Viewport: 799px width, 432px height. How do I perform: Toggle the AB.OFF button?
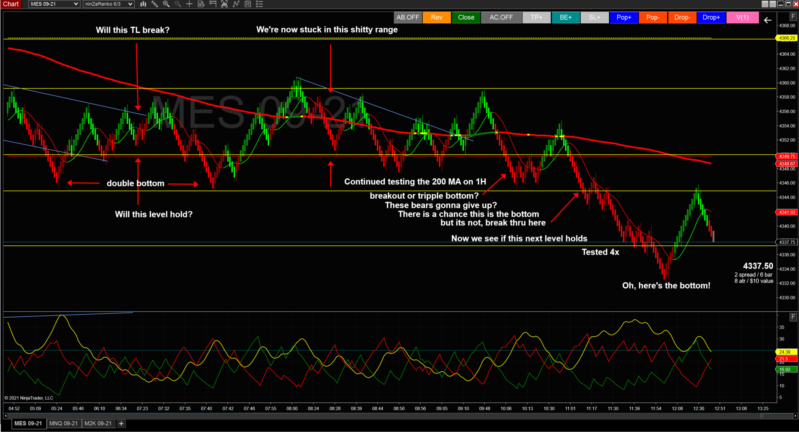408,17
